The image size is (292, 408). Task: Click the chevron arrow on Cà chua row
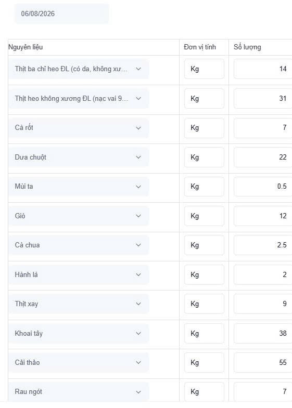coord(138,245)
